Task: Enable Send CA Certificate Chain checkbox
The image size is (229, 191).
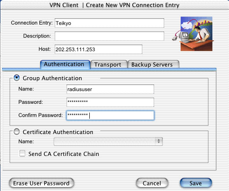Action: tap(22, 153)
